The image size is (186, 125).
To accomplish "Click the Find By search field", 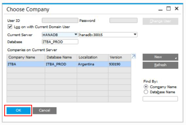I will coord(160,99).
